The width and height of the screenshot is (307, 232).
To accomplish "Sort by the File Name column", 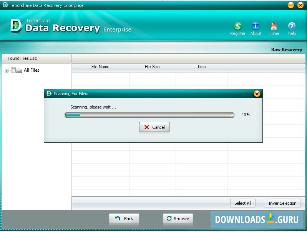I will pyautogui.click(x=100, y=67).
